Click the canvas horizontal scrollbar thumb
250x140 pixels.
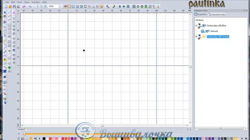point(102,126)
